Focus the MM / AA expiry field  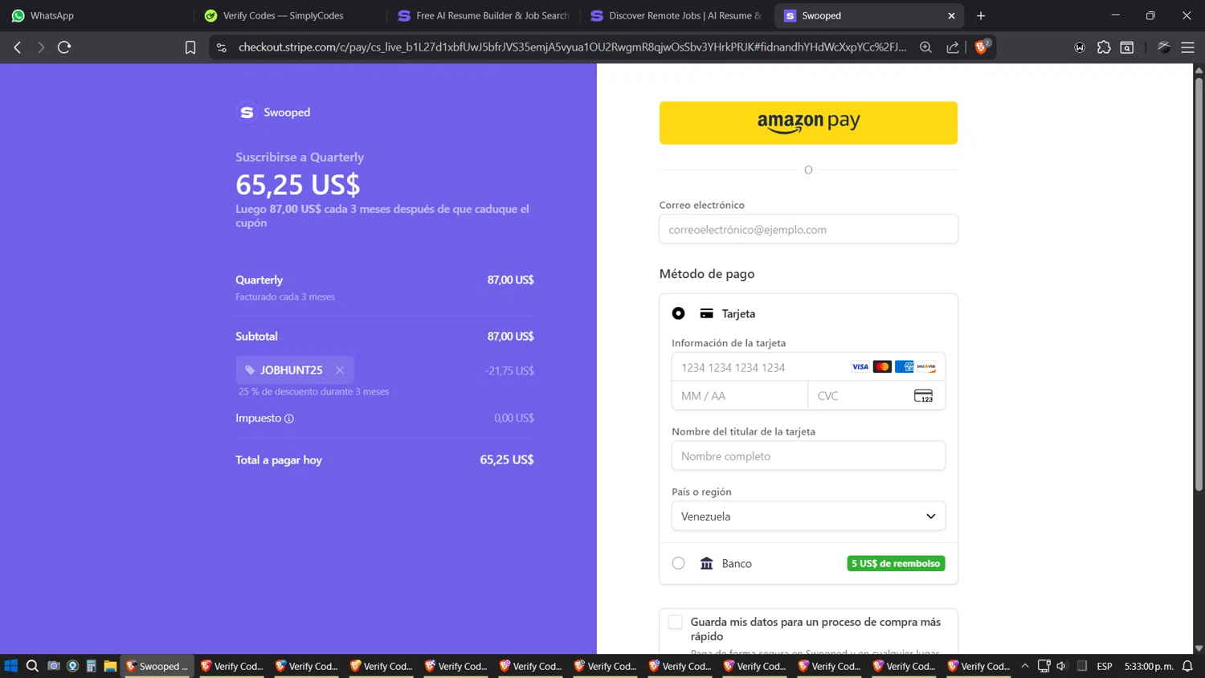[740, 395]
